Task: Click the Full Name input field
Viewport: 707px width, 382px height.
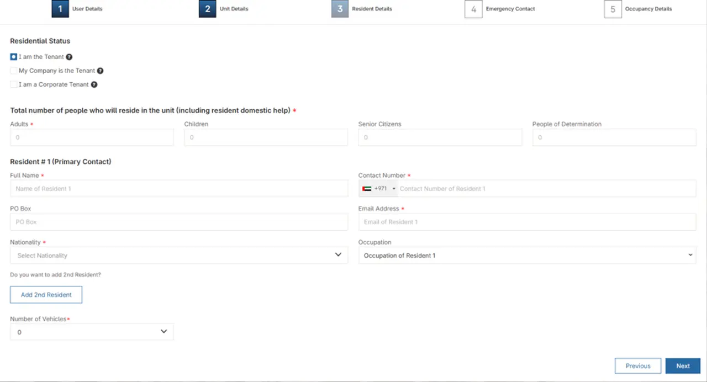Action: [x=179, y=189]
